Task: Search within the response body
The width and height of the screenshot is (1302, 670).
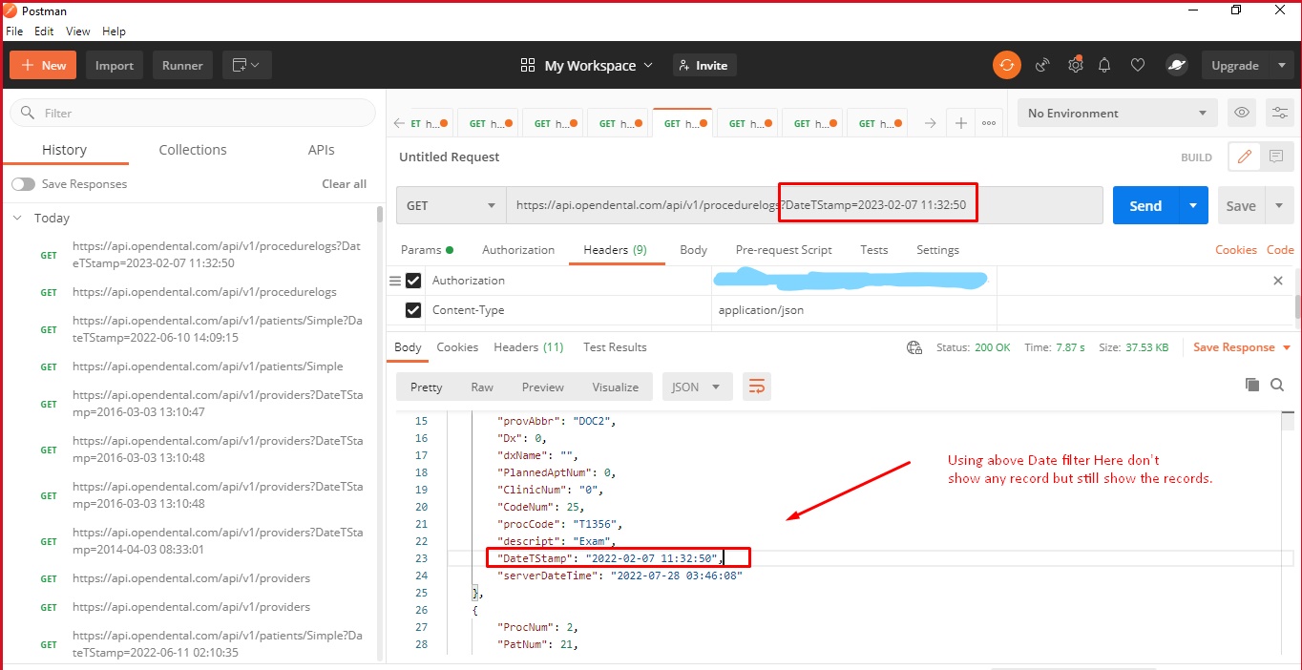Action: click(x=1277, y=385)
